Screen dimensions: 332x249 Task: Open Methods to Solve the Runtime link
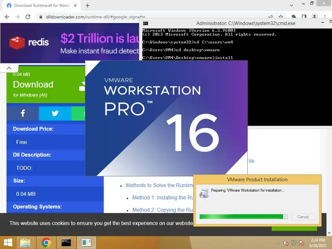click(160, 185)
